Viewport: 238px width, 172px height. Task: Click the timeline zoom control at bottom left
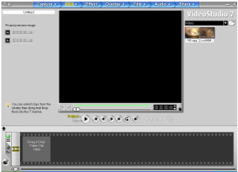pos(15,169)
